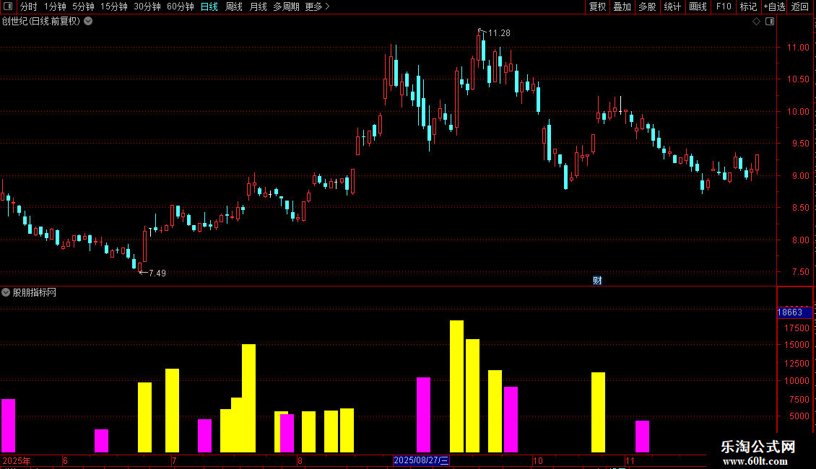This screenshot has width=816, height=469.
Task: Switch to the 月线 monthly chart
Action: point(258,6)
